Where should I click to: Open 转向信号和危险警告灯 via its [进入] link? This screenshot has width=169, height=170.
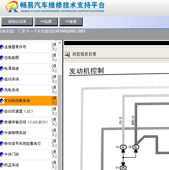[54, 143]
